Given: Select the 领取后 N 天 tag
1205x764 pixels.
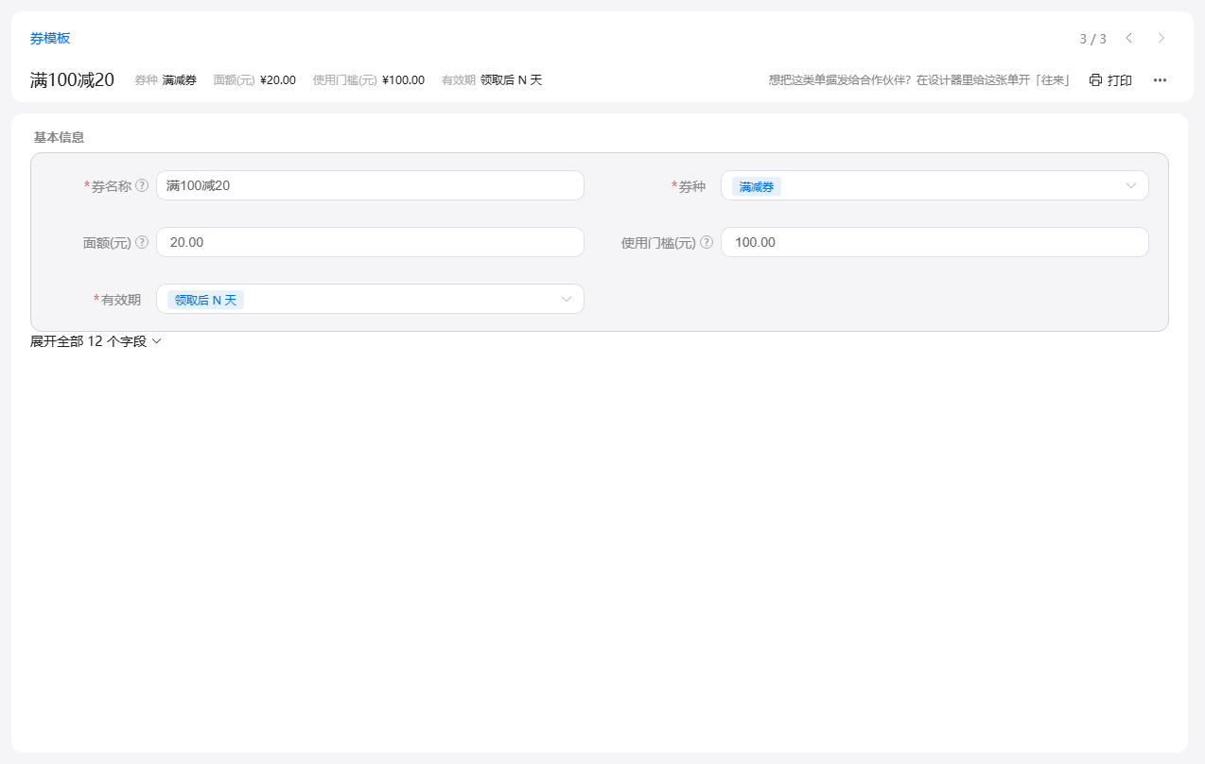Looking at the screenshot, I should pyautogui.click(x=205, y=300).
